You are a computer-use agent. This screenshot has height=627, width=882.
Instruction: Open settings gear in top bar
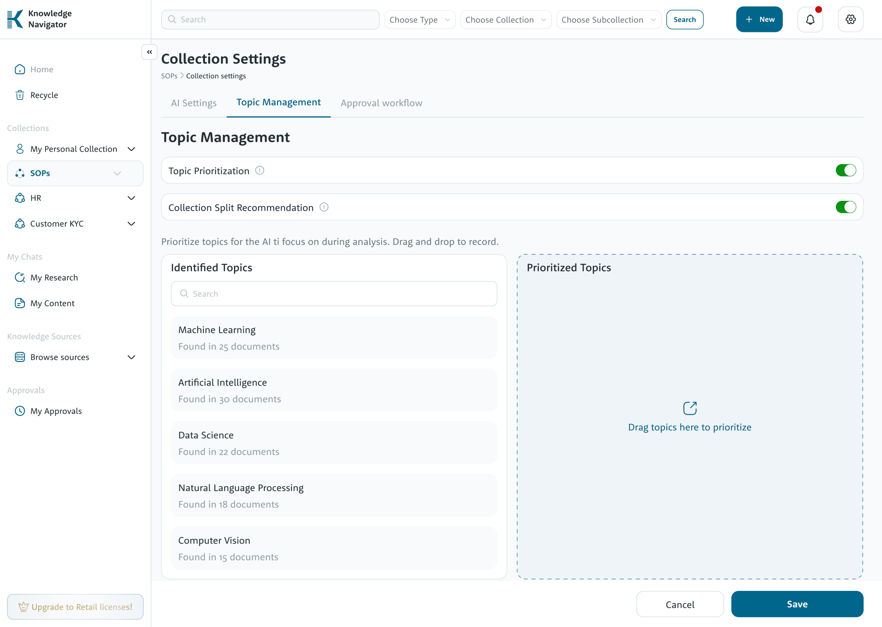coord(850,19)
